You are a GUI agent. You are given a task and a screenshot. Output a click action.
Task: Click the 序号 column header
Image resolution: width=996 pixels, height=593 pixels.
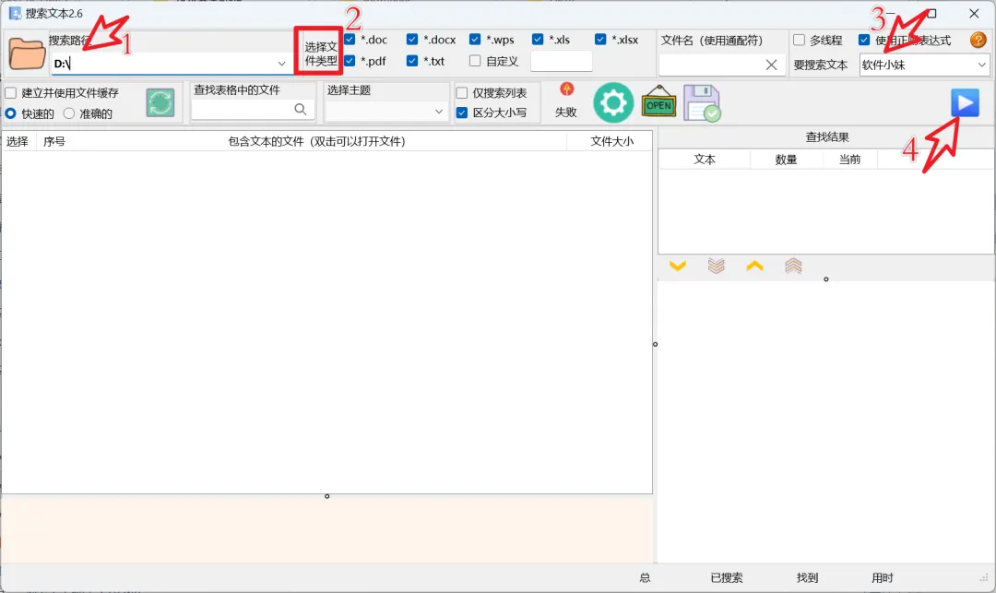[x=54, y=142]
